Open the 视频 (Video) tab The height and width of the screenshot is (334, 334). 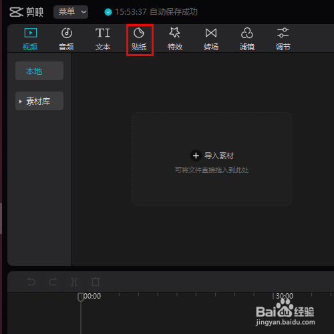tap(30, 39)
